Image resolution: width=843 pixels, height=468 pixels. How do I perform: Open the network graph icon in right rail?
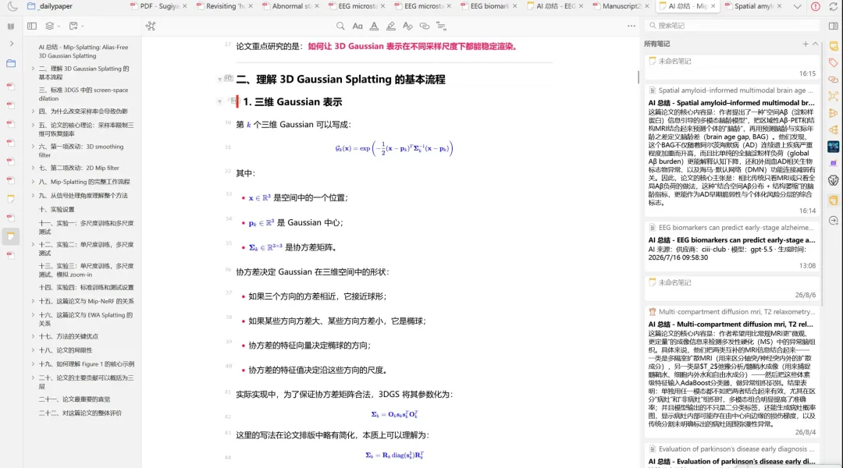pyautogui.click(x=834, y=96)
